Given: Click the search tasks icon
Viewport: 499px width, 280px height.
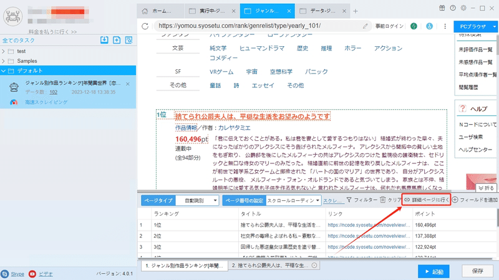Looking at the screenshot, I should (x=129, y=40).
